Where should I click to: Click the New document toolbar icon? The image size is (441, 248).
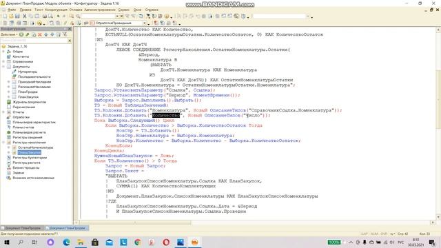(5, 17)
